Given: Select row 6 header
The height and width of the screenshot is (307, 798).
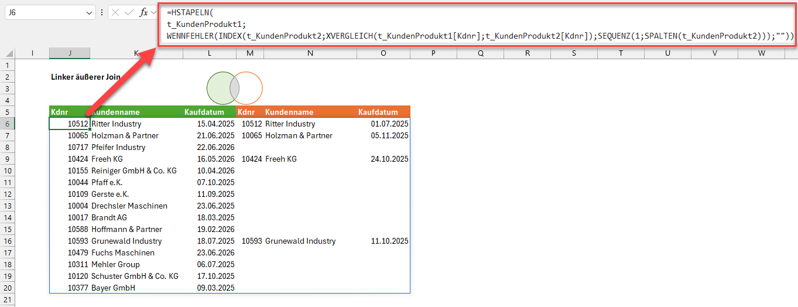Looking at the screenshot, I should 8,124.
